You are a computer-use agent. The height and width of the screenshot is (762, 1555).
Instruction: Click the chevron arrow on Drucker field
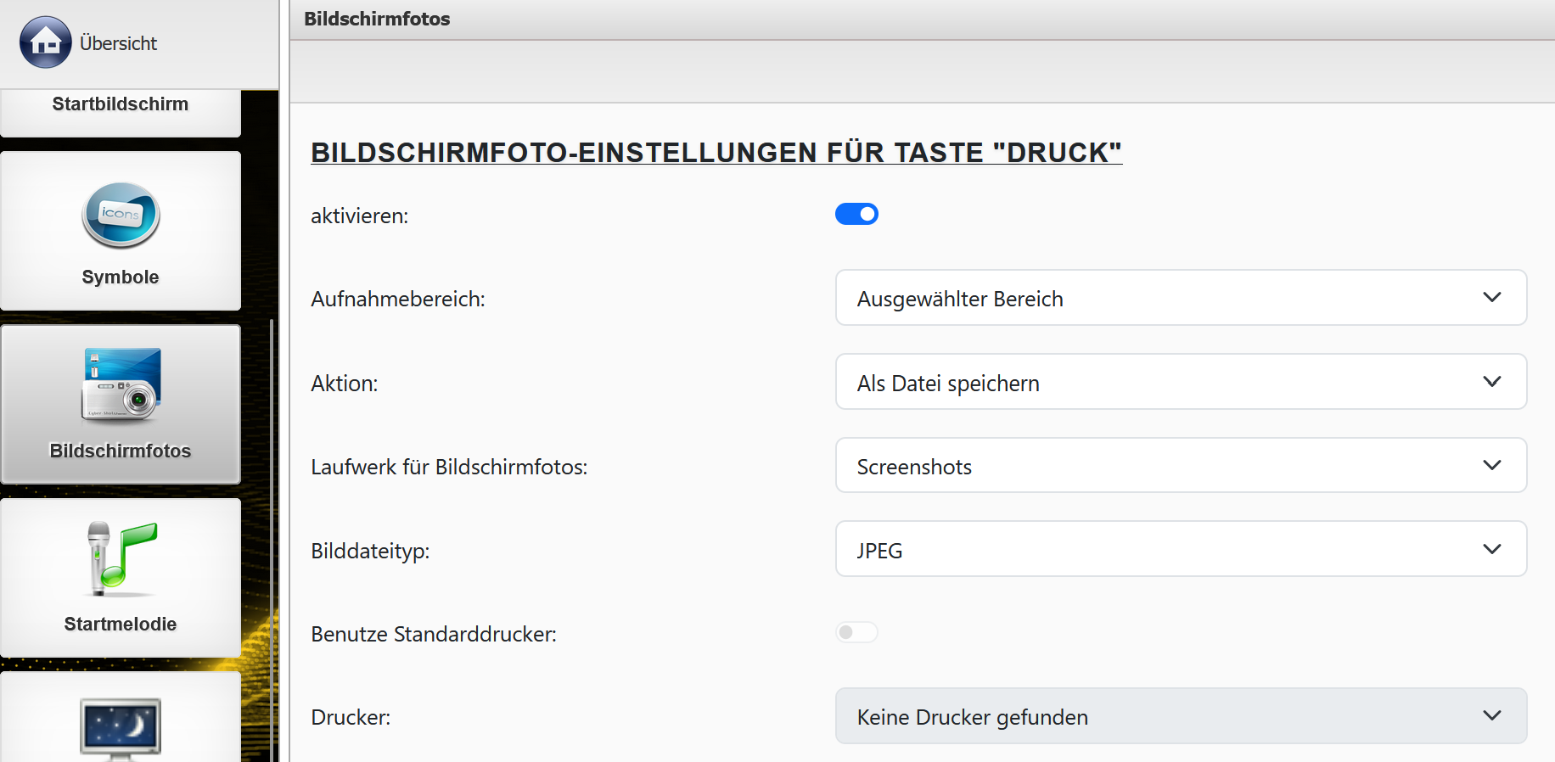coord(1491,716)
